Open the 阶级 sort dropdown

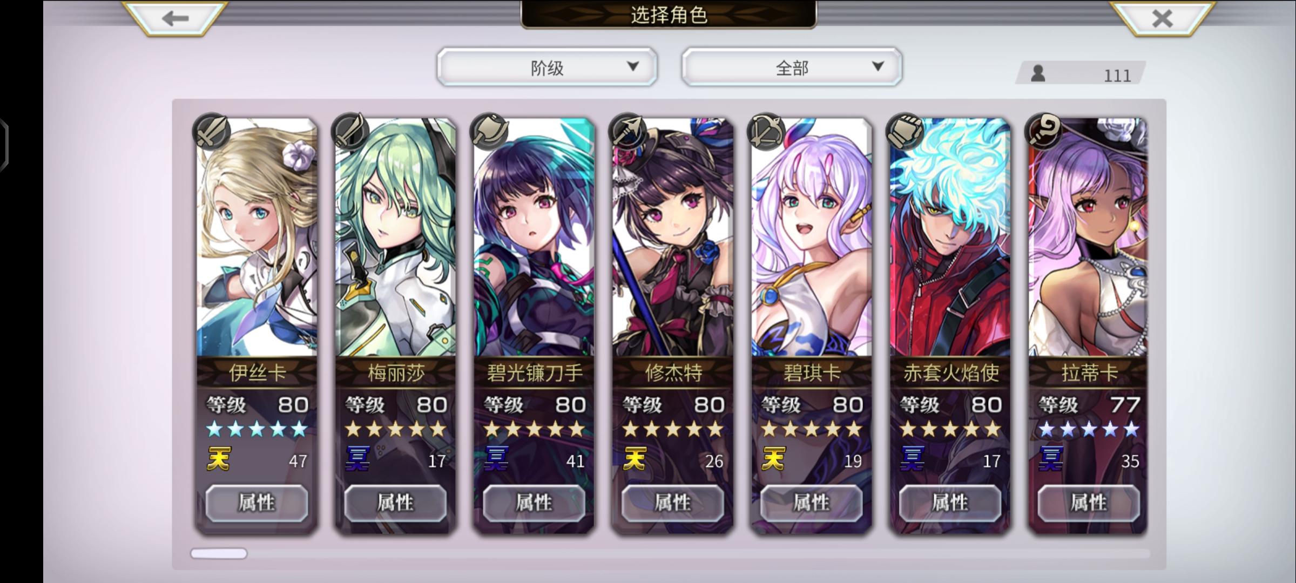[x=547, y=67]
